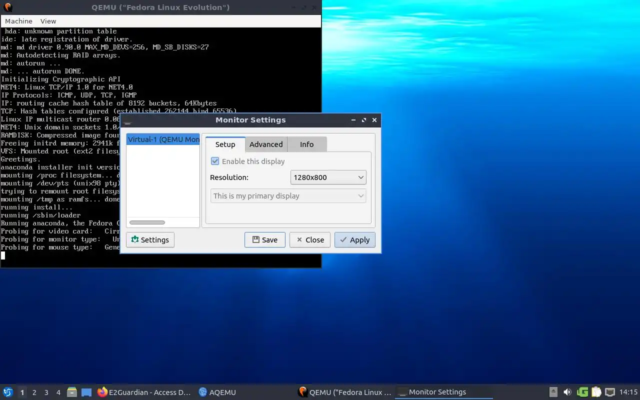This screenshot has height=400, width=640.
Task: Click 'Initializing Cryptographic API' line in QEMU console
Action: click(60, 79)
